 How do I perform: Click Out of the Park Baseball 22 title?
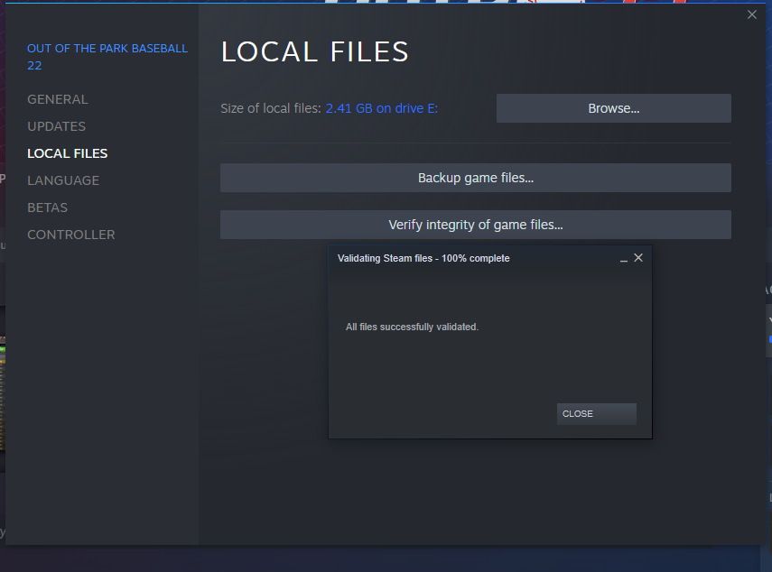coord(107,57)
